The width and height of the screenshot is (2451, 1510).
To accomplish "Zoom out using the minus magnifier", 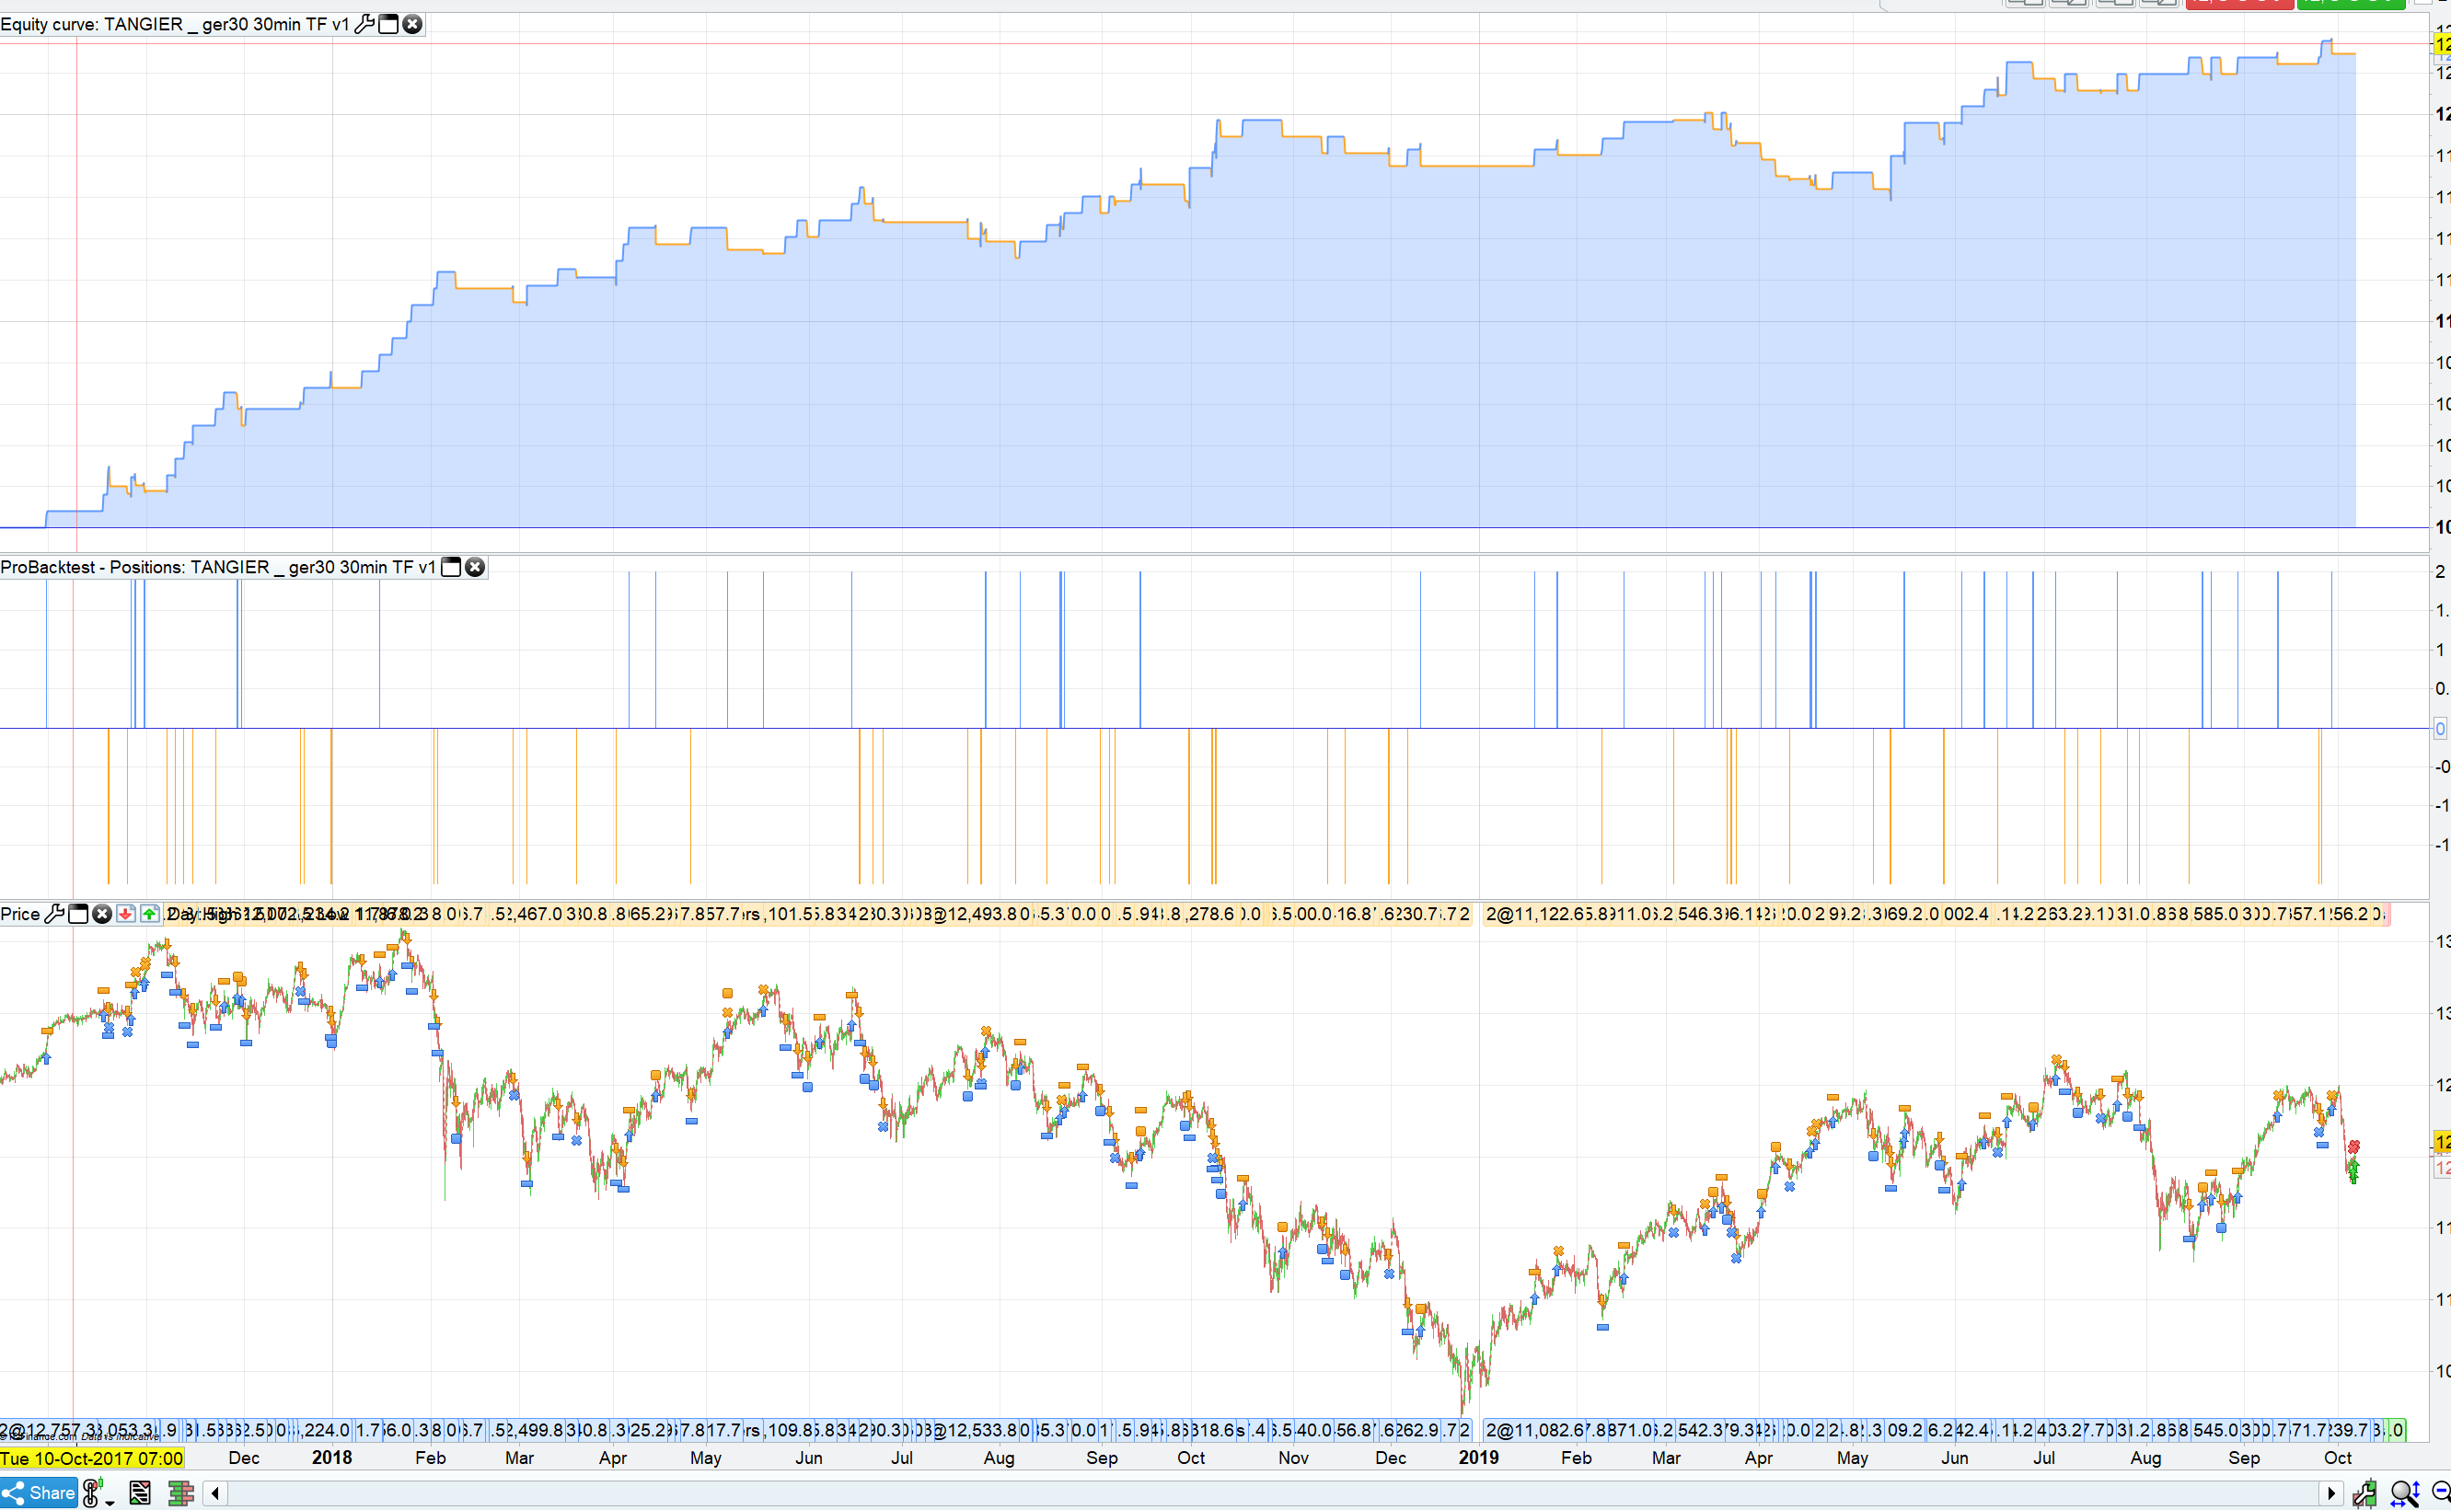I will click(x=2440, y=1492).
